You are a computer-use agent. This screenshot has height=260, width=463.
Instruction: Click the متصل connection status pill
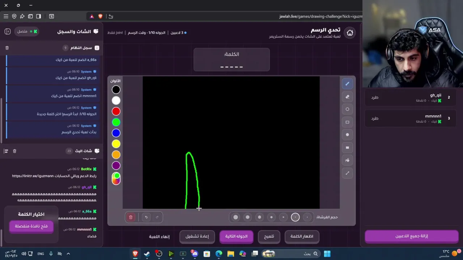tap(27, 31)
